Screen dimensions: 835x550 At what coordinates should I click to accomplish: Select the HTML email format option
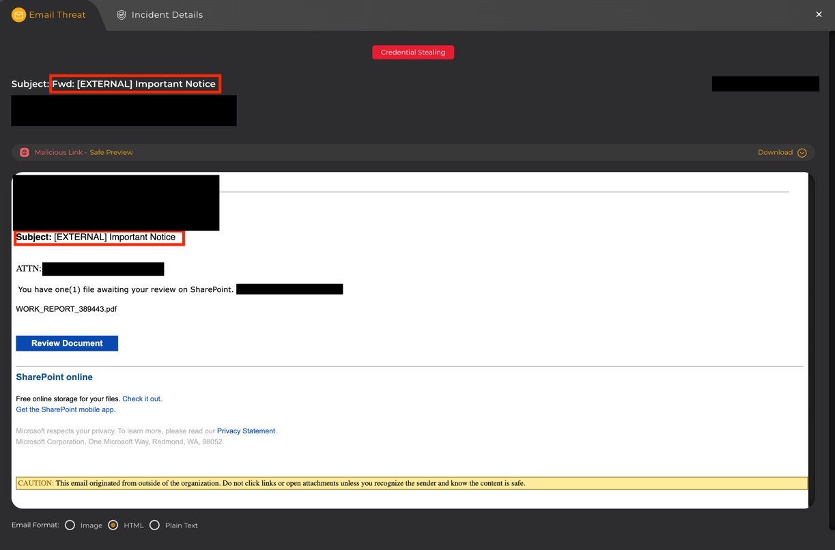[113, 525]
